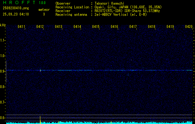Click the yellow detection marker near 0416

(x=111, y=122)
